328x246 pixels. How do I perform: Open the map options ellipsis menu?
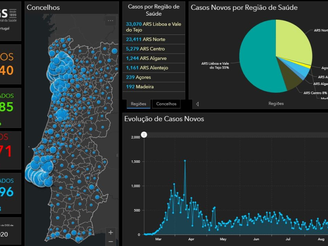[111, 20]
